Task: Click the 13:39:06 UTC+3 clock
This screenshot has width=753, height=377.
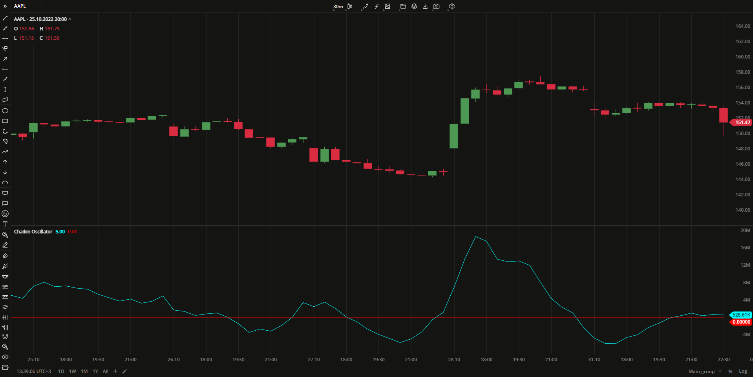Action: pyautogui.click(x=34, y=371)
